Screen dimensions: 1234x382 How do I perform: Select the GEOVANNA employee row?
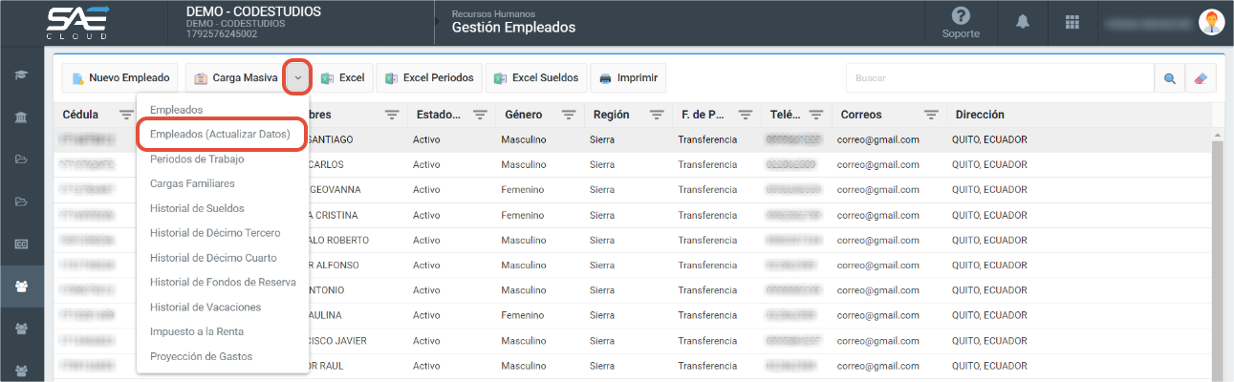pos(634,190)
